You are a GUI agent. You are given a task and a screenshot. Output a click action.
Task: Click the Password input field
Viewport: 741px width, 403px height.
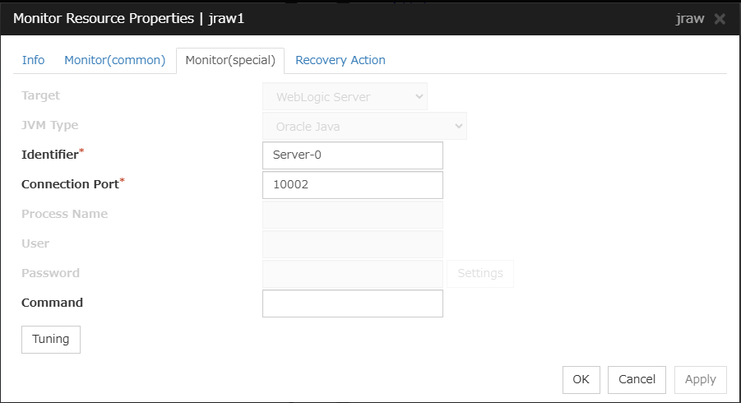352,274
